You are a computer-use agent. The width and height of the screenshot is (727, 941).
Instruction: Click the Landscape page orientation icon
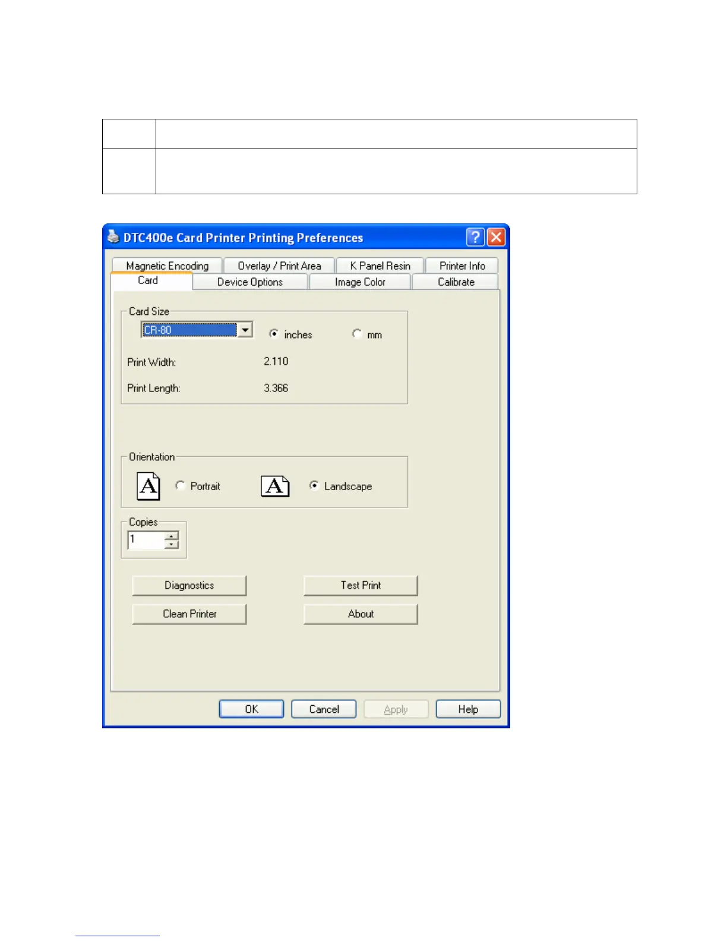(x=275, y=486)
